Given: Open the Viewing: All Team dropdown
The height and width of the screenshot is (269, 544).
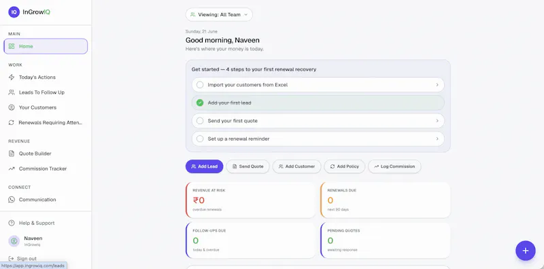Looking at the screenshot, I should coord(219,14).
